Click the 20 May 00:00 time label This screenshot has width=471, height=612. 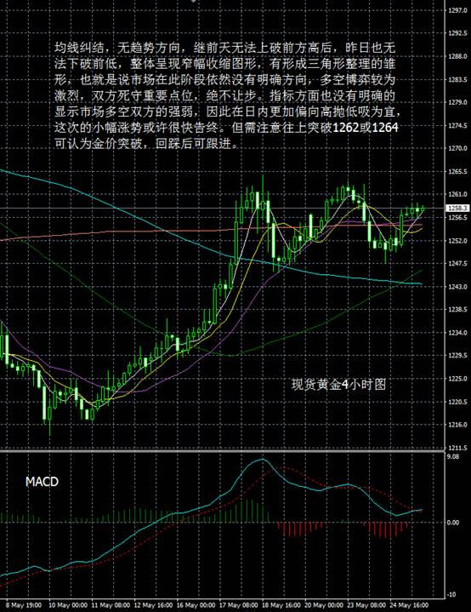coord(325,605)
